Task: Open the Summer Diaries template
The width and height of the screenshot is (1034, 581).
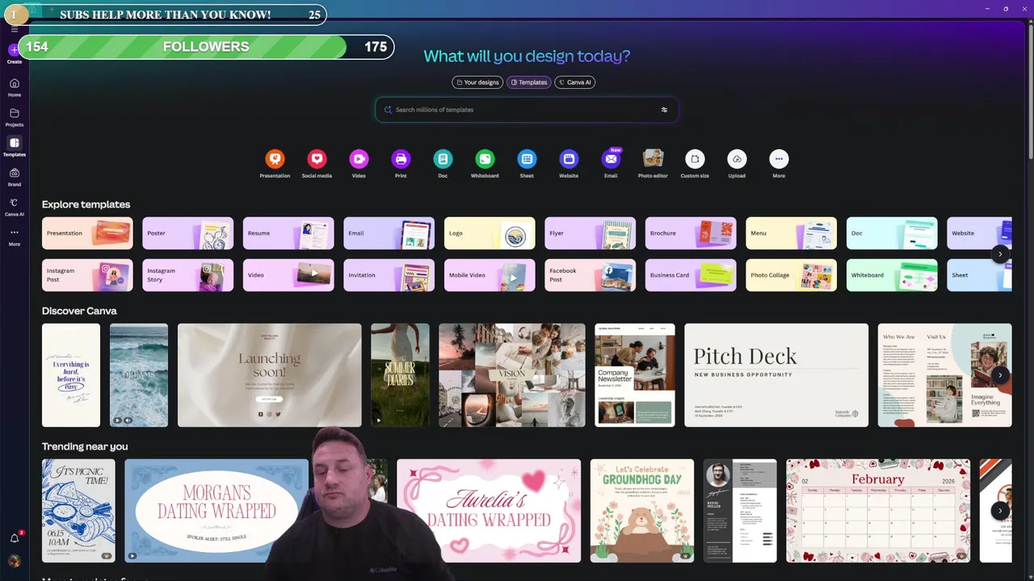Action: coord(400,375)
